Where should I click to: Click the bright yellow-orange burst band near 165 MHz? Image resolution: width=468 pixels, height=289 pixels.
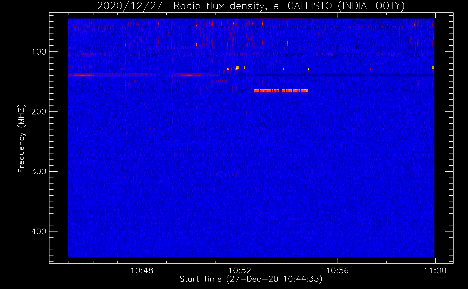click(281, 90)
